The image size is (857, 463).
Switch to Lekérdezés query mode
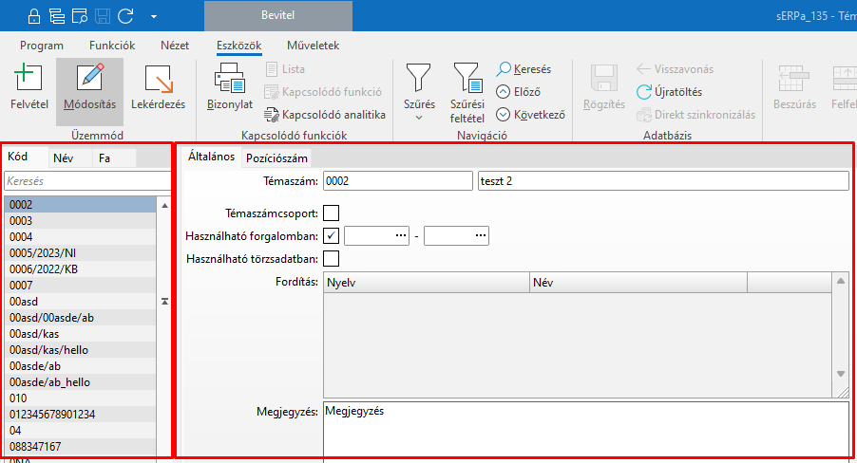pos(158,87)
